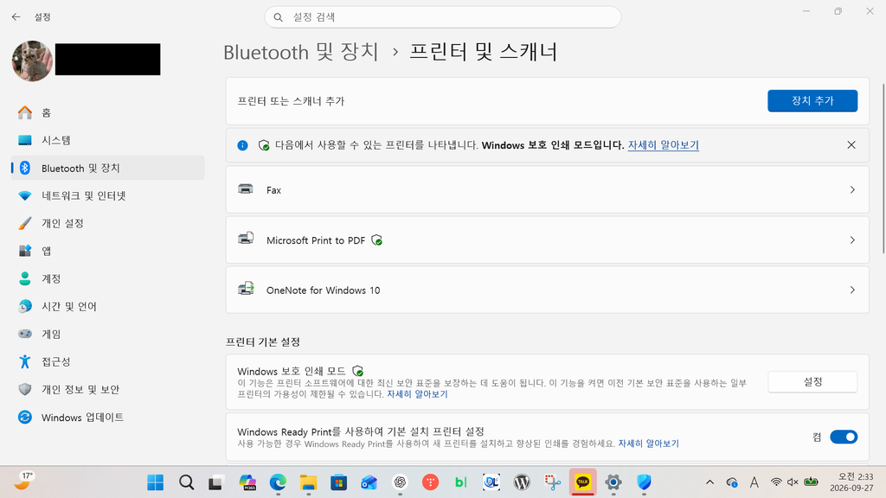Click the search magnifier in settings search

(x=278, y=17)
